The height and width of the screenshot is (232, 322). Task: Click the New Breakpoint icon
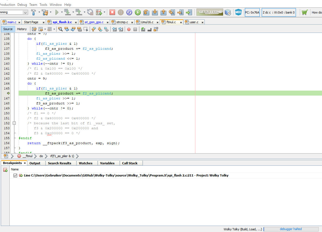coord(5,170)
